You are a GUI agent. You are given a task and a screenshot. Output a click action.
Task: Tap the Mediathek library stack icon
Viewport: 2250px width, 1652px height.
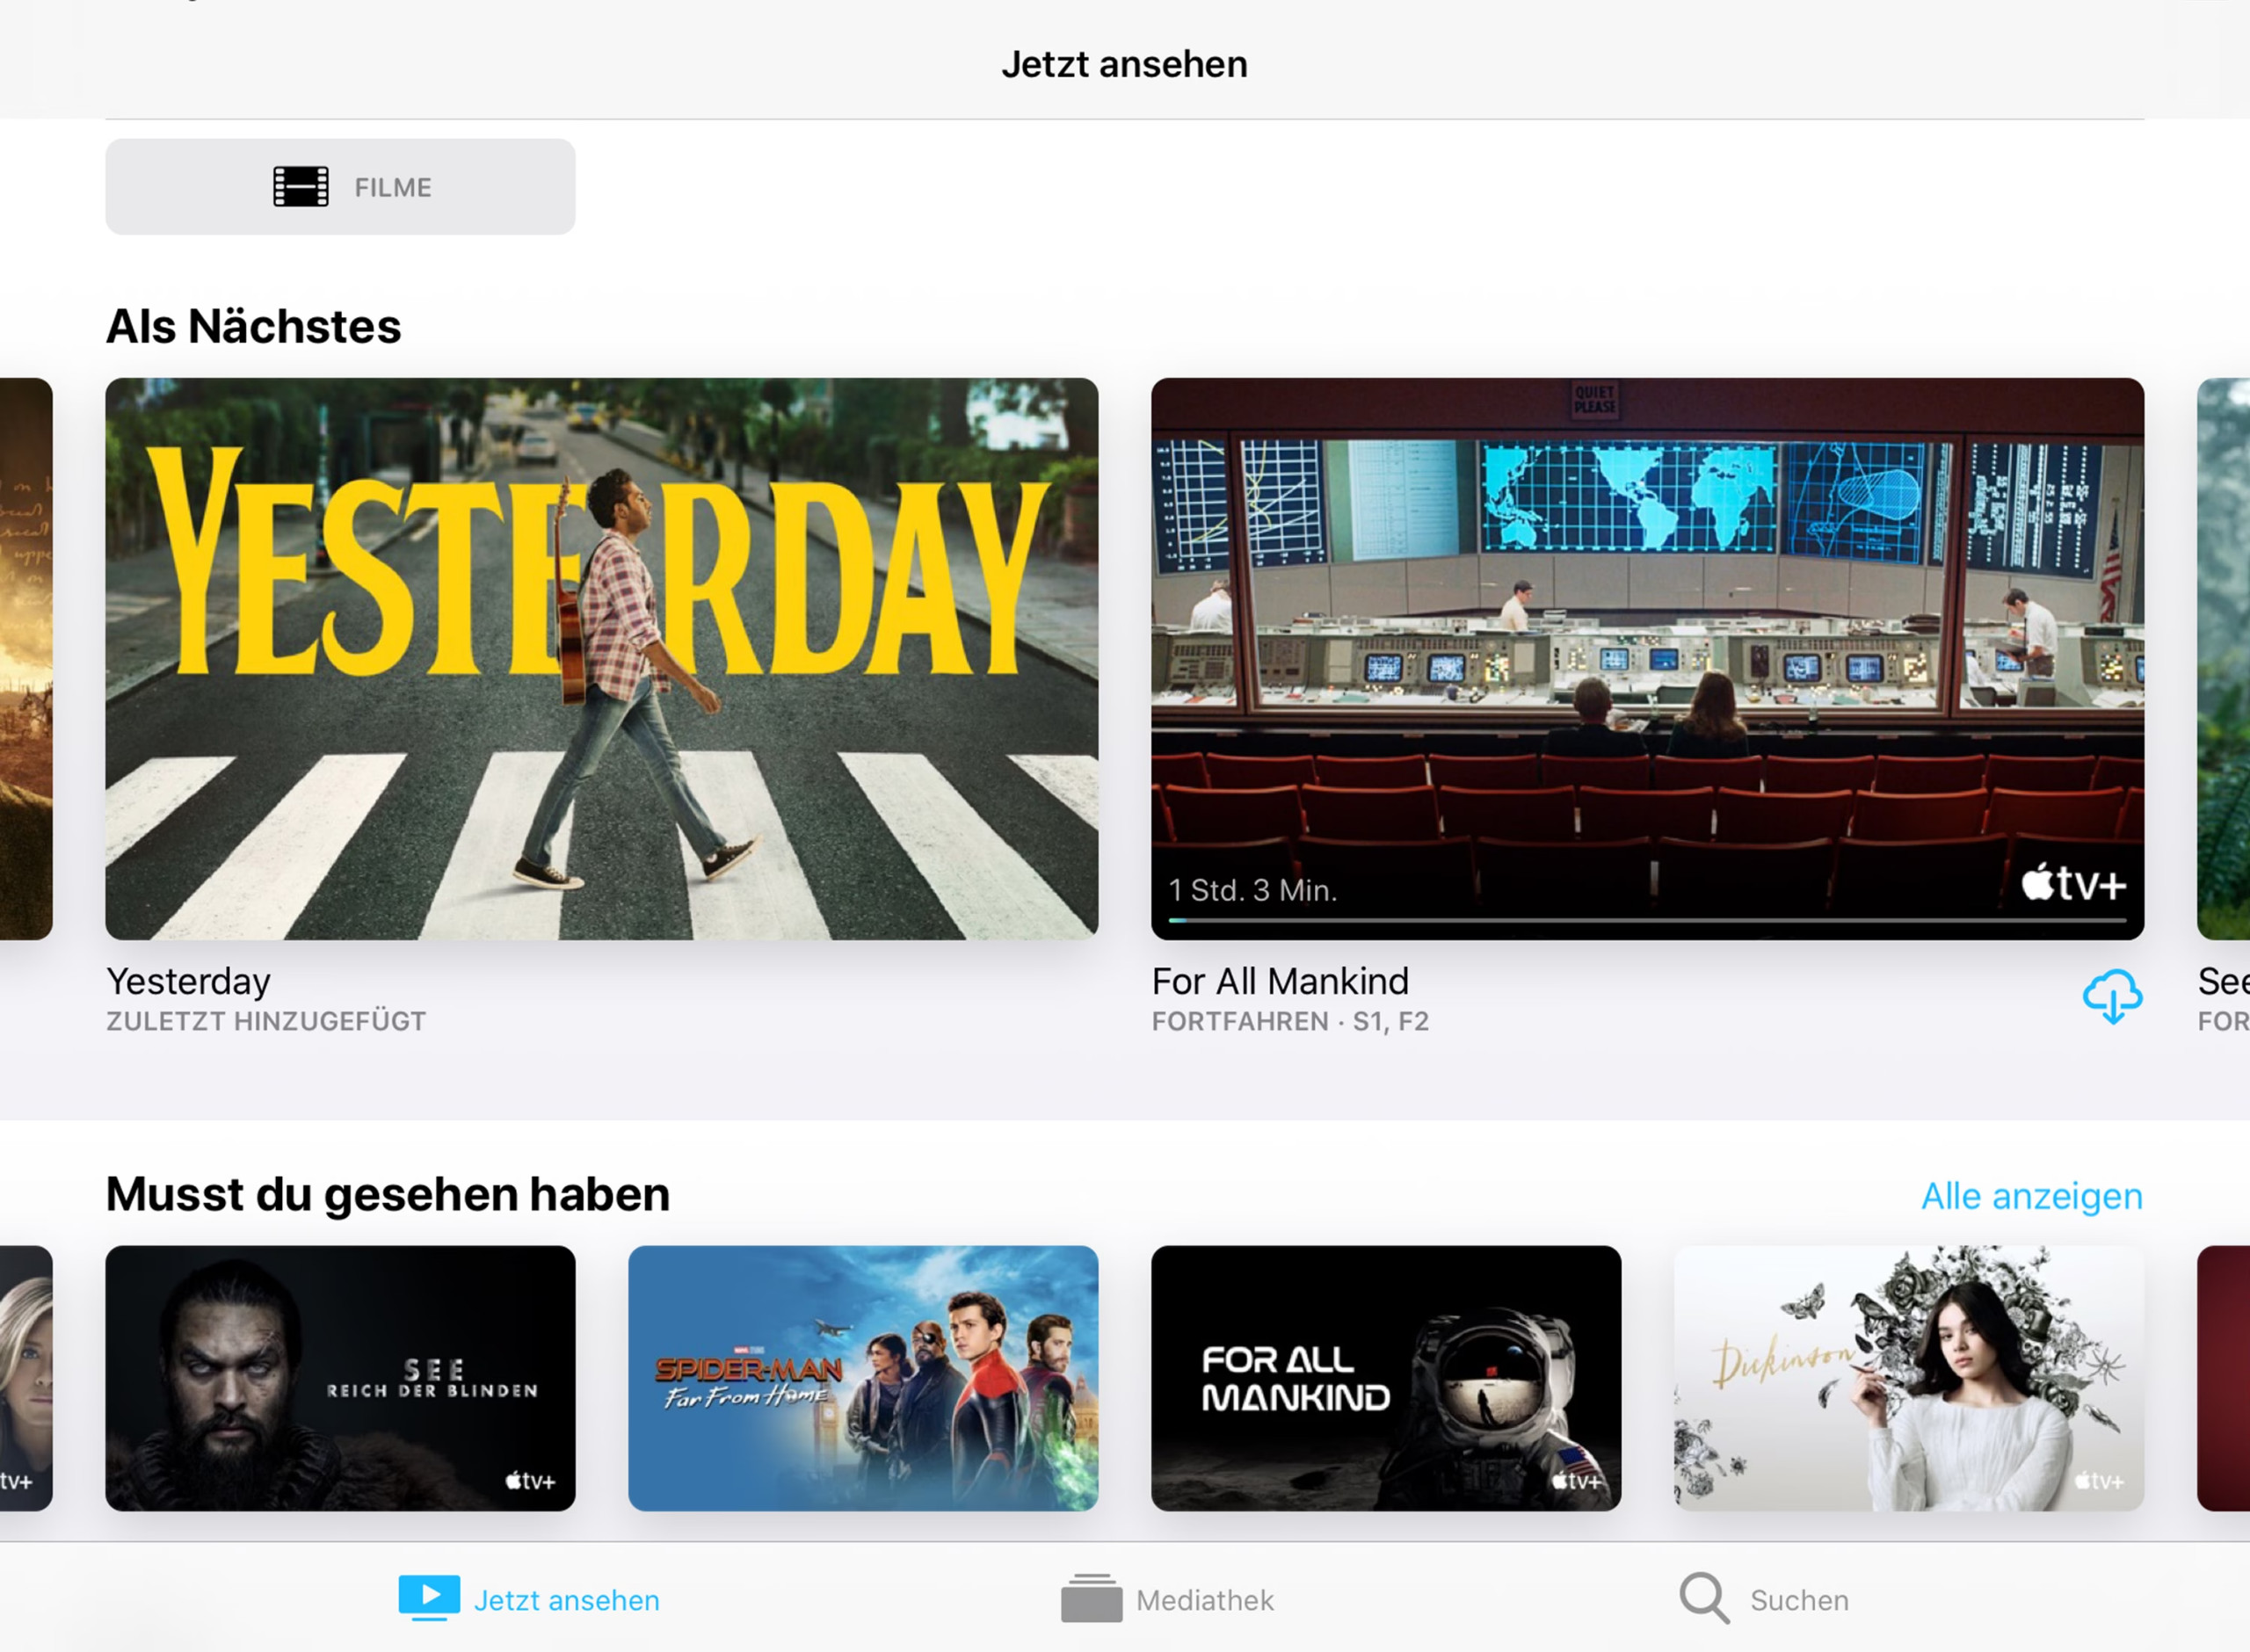tap(1091, 1598)
